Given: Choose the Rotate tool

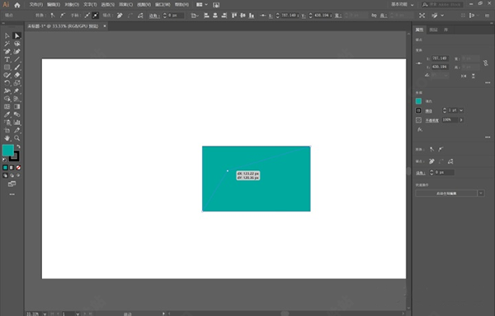Looking at the screenshot, I should (7, 83).
